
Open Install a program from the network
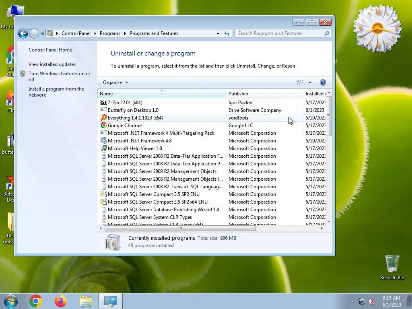pyautogui.click(x=56, y=92)
